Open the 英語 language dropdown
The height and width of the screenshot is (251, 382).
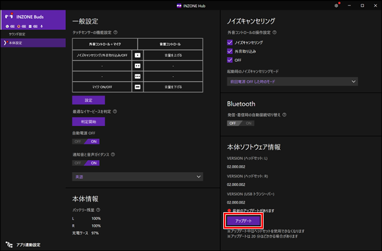pyautogui.click(x=138, y=177)
